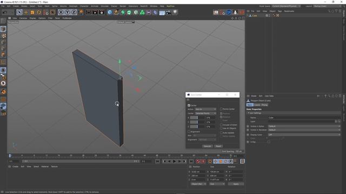Enable the Alignment checkbox
Image resolution: width=346 pixels, height=194 pixels.
pos(189,131)
